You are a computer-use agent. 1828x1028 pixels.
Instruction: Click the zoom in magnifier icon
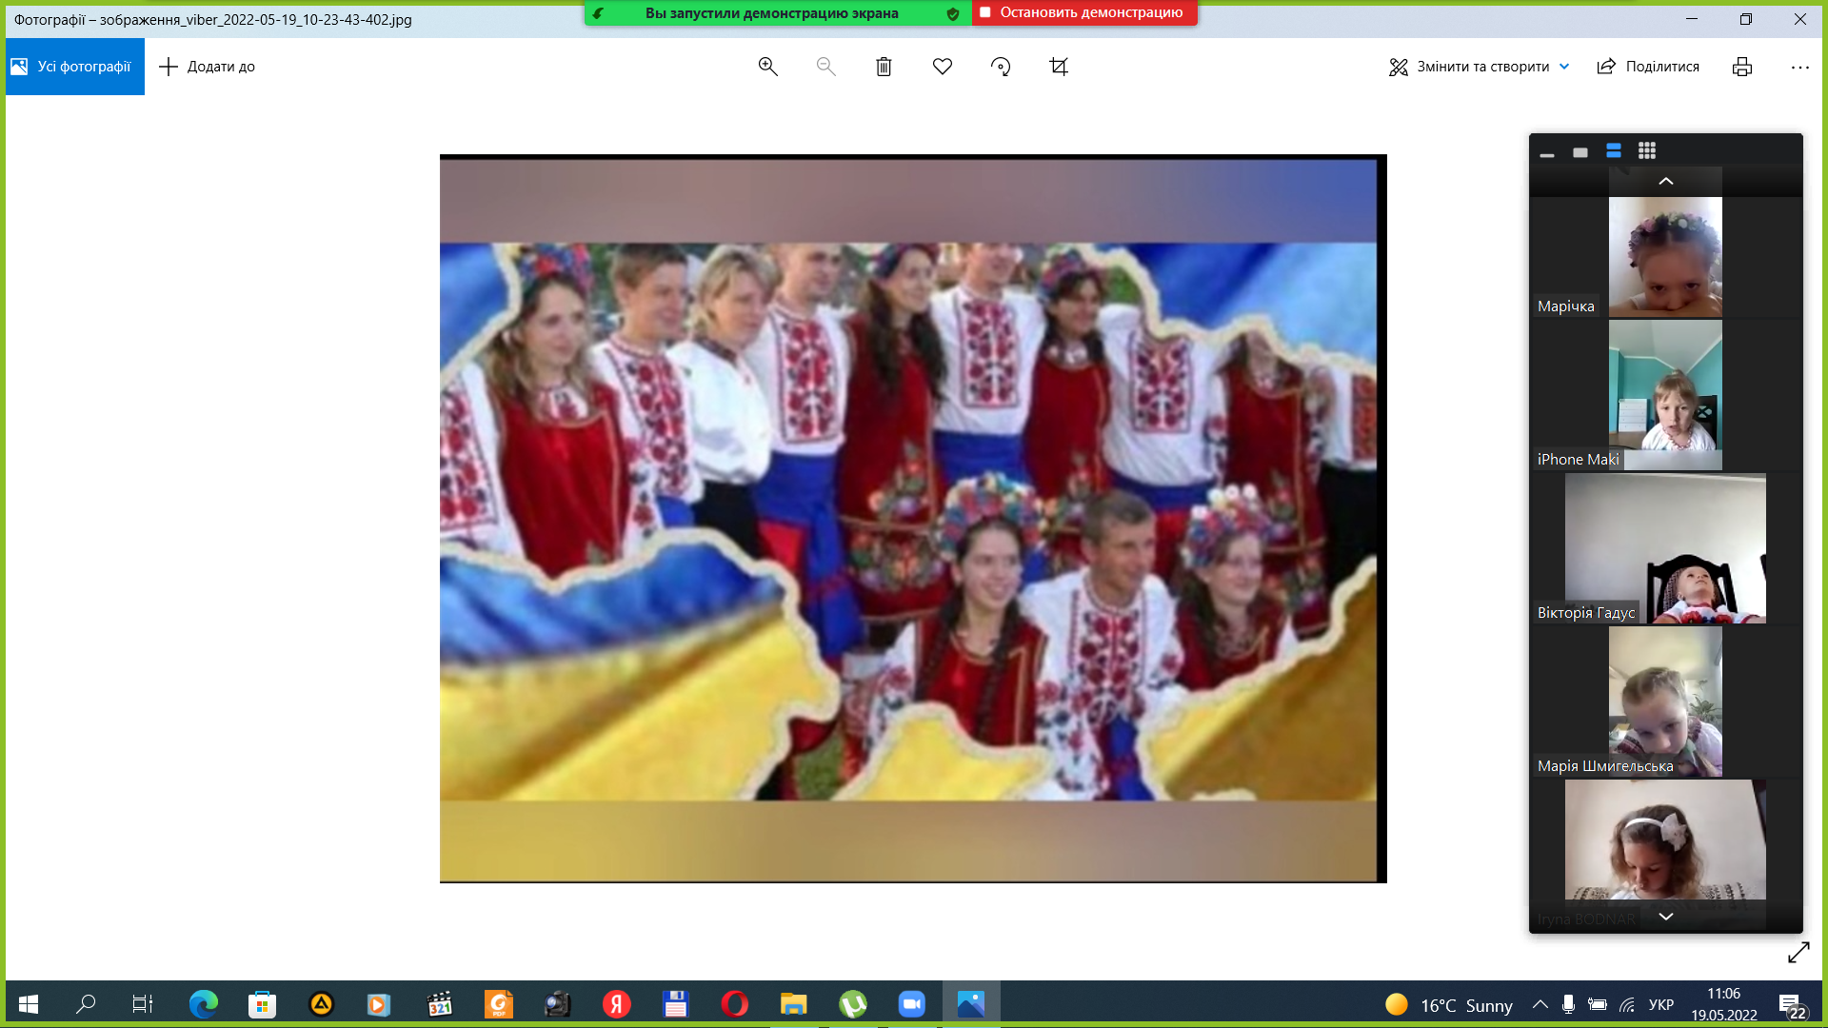(x=767, y=67)
